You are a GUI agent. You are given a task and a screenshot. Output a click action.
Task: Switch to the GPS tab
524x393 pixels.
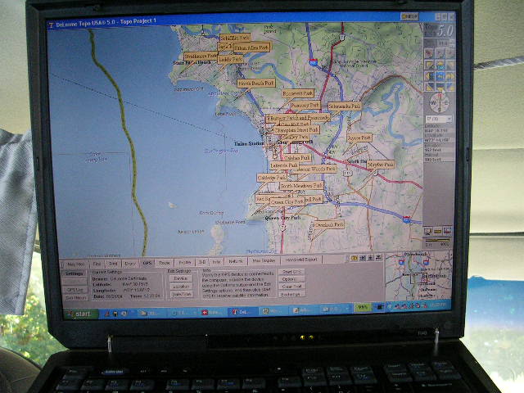click(x=147, y=264)
